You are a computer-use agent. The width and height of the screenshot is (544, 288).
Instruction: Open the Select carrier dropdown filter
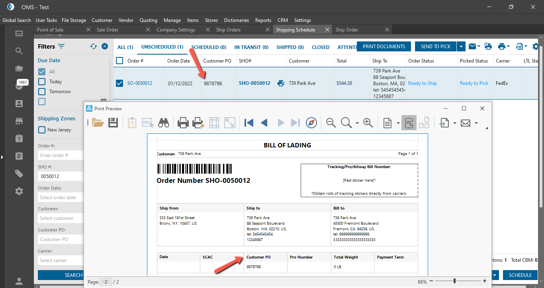pos(61,261)
